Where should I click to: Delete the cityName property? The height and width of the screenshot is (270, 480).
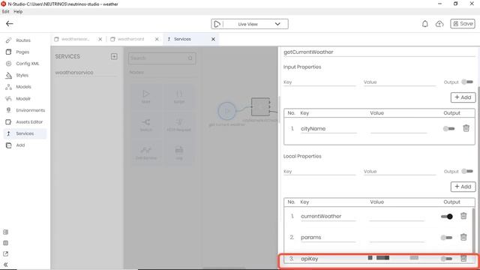(466, 128)
